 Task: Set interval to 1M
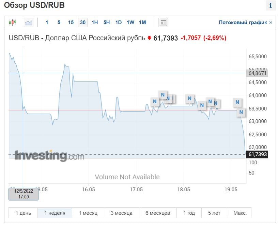coord(142,22)
